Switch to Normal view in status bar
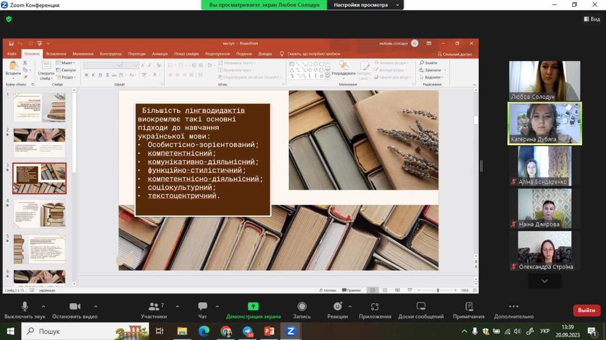This screenshot has height=340, width=606. click(x=373, y=290)
